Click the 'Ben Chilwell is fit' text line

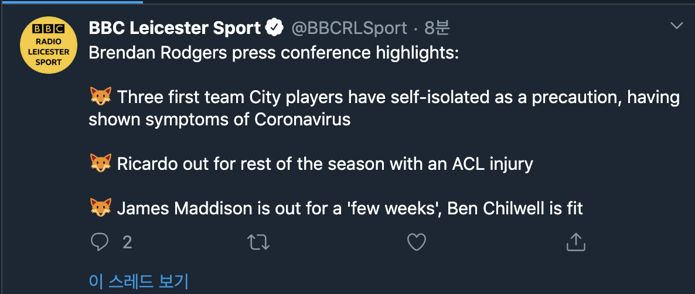point(515,207)
